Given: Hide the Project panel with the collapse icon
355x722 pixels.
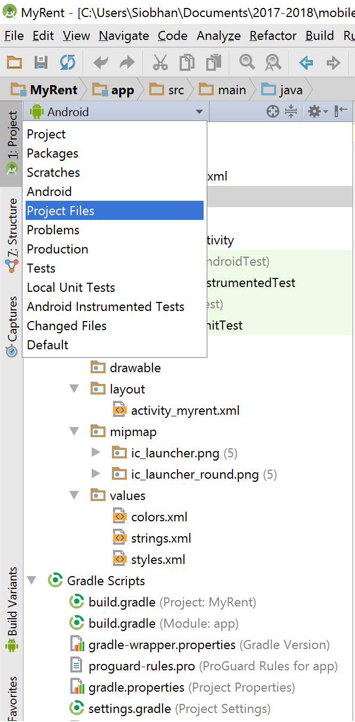Looking at the screenshot, I should tap(341, 111).
